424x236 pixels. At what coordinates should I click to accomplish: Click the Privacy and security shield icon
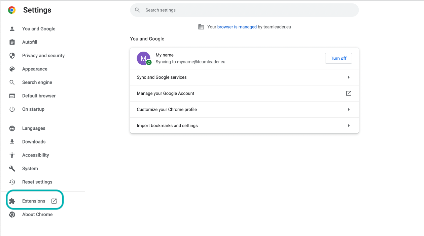click(x=12, y=56)
